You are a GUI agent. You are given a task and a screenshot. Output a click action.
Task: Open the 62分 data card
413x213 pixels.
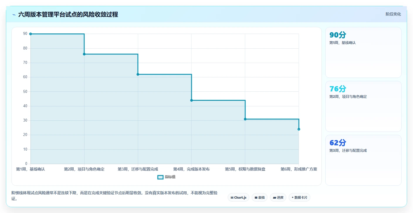point(363,160)
